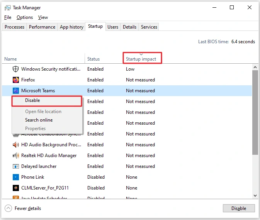Image resolution: width=260 pixels, height=220 pixels.
Task: Sort by the Status column header
Action: (104, 58)
